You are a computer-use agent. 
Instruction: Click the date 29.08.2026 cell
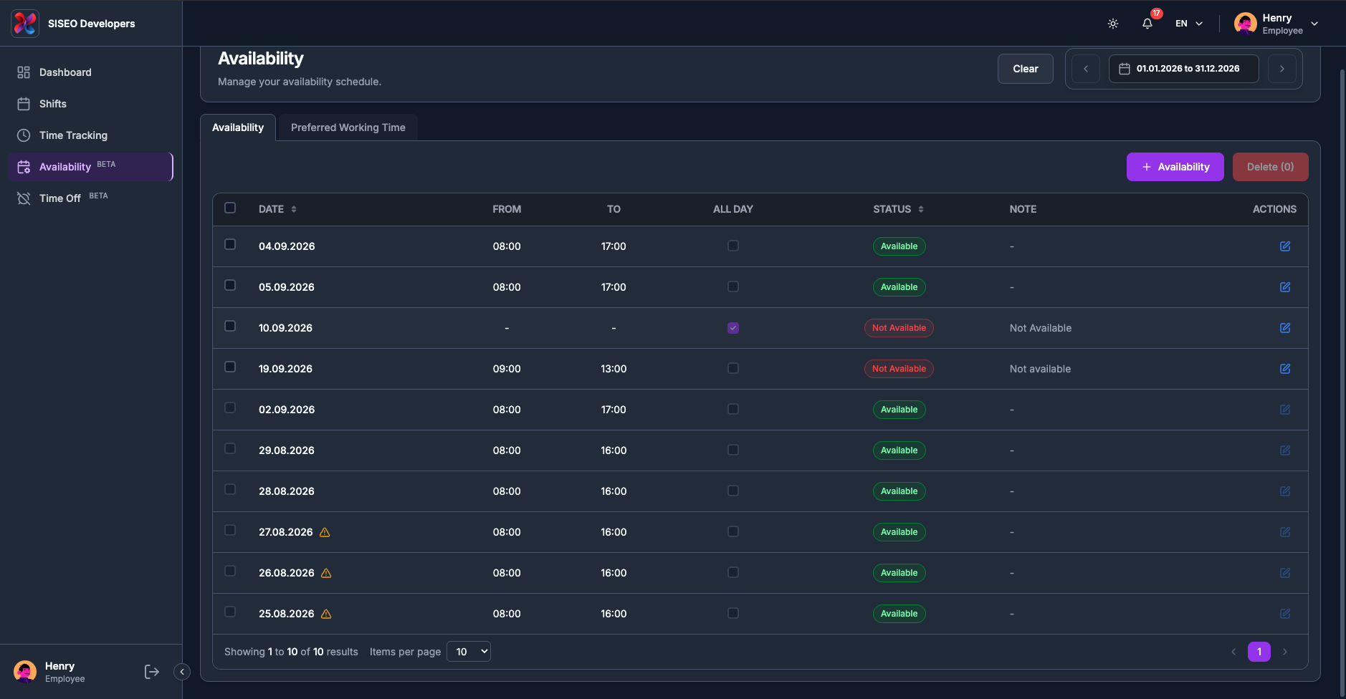pyautogui.click(x=287, y=450)
